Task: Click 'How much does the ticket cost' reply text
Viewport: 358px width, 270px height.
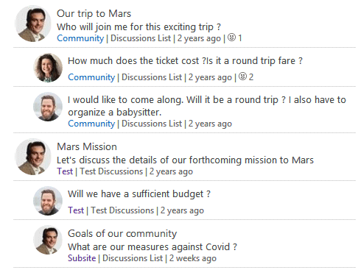Action: click(x=185, y=60)
